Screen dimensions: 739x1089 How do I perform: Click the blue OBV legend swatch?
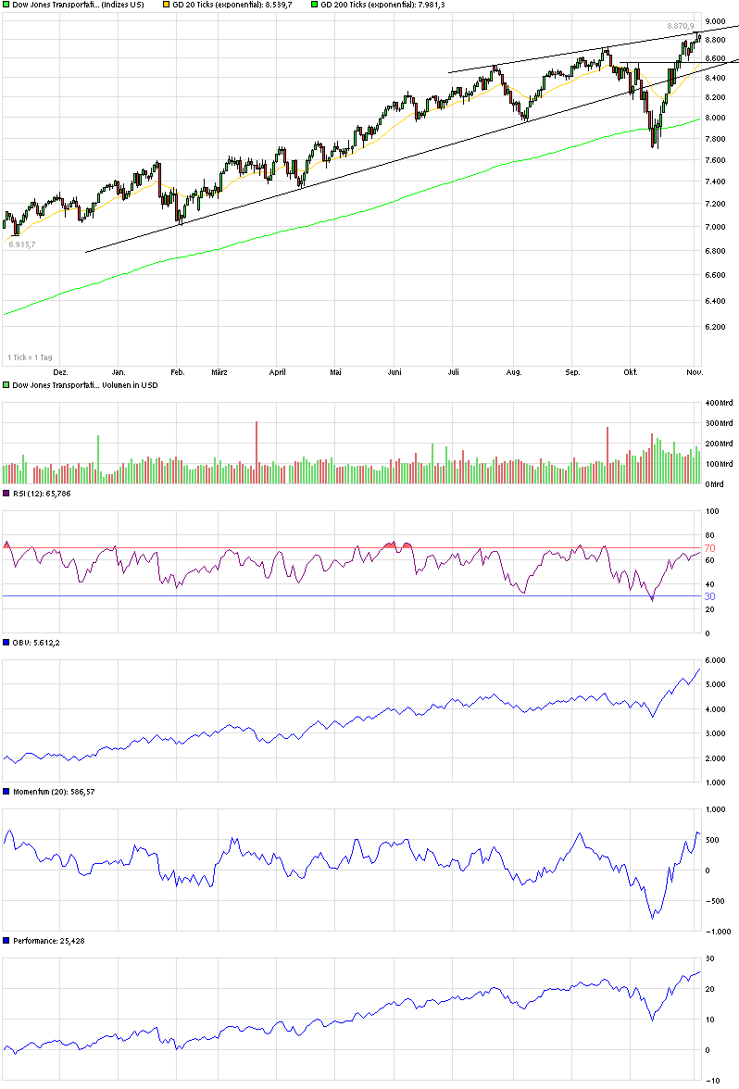[x=6, y=643]
